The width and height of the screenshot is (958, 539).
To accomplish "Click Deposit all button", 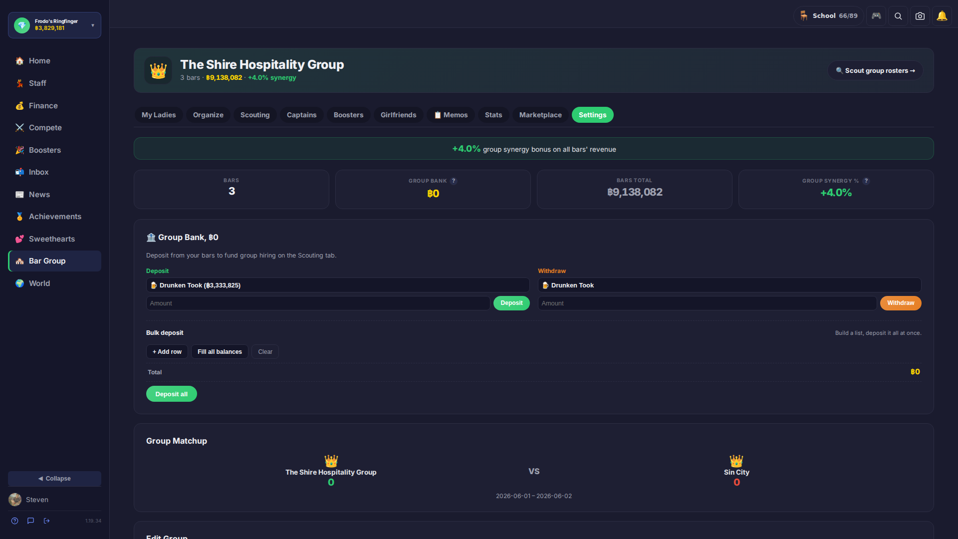I will 171,394.
